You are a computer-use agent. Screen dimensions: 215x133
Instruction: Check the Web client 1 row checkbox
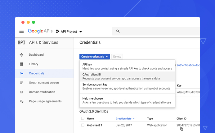coord(83,125)
